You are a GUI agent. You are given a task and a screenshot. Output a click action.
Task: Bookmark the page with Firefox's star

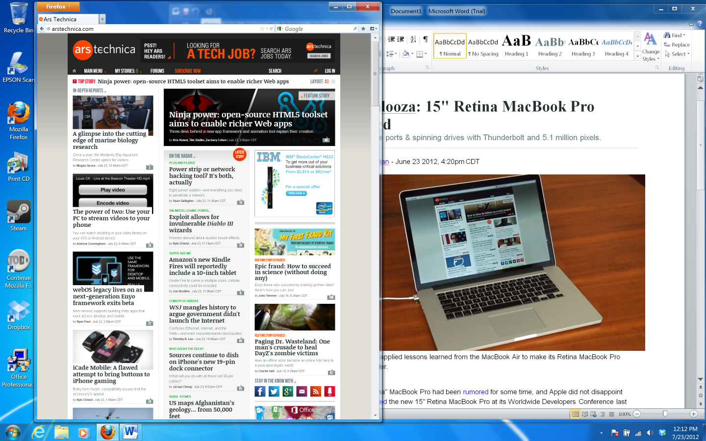[263, 28]
